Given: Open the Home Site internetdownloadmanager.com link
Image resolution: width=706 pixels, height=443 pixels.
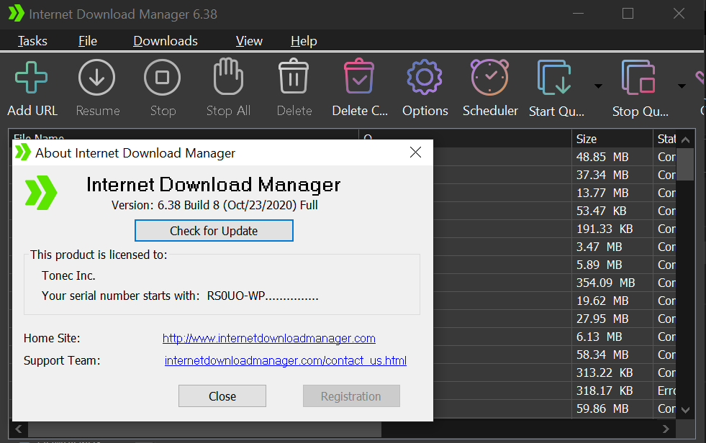Looking at the screenshot, I should [x=269, y=338].
